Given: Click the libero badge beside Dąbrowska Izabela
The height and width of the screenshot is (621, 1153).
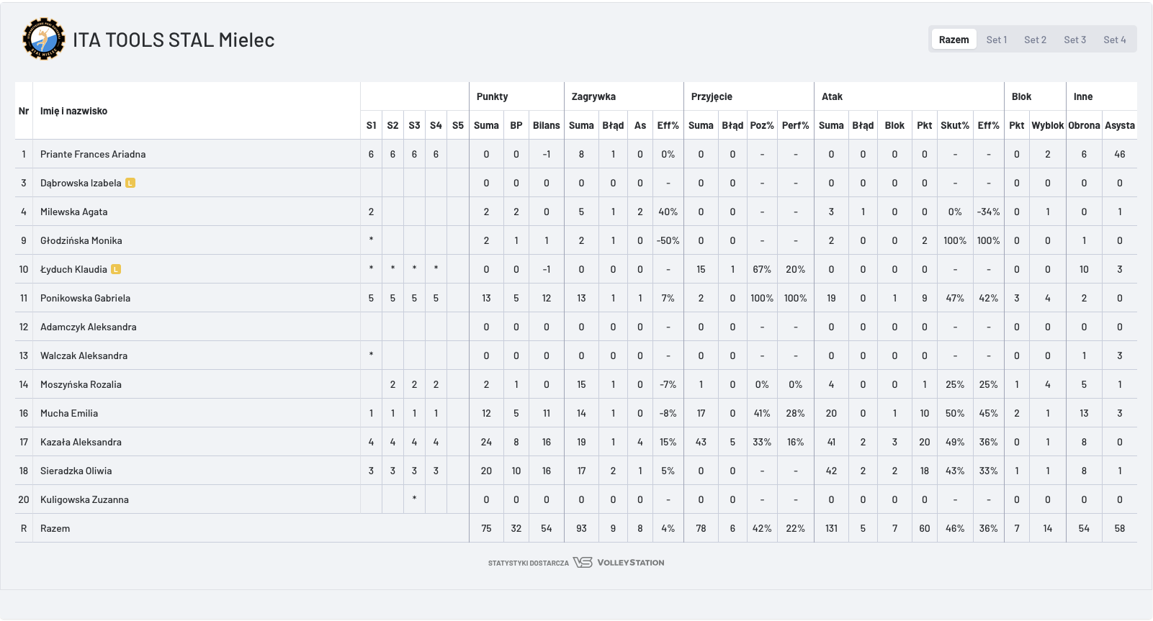Looking at the screenshot, I should tap(130, 183).
